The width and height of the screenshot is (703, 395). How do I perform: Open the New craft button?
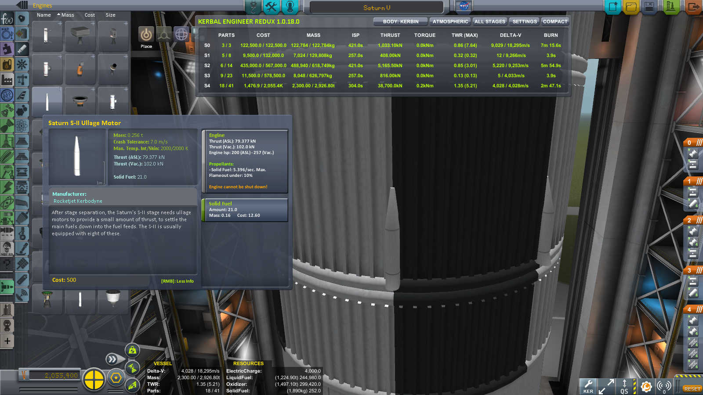(612, 7)
